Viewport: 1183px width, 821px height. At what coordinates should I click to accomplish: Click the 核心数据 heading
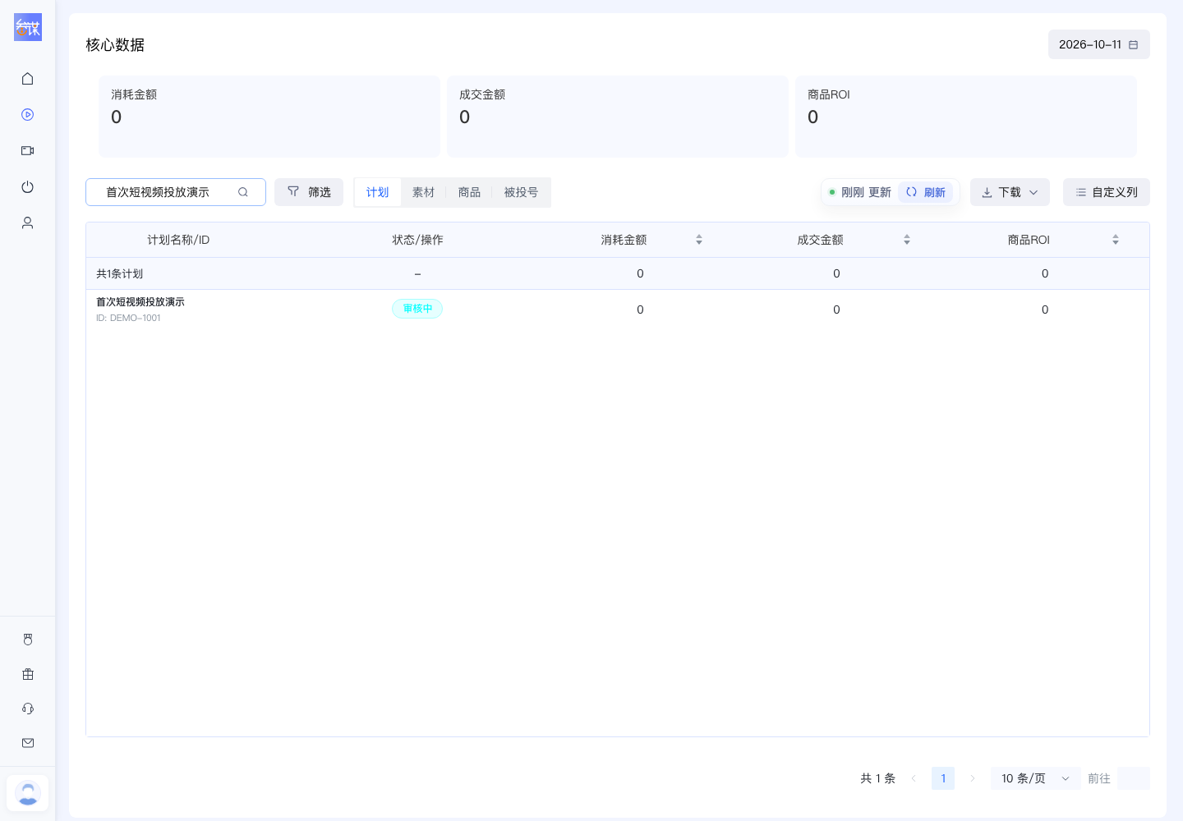point(115,44)
